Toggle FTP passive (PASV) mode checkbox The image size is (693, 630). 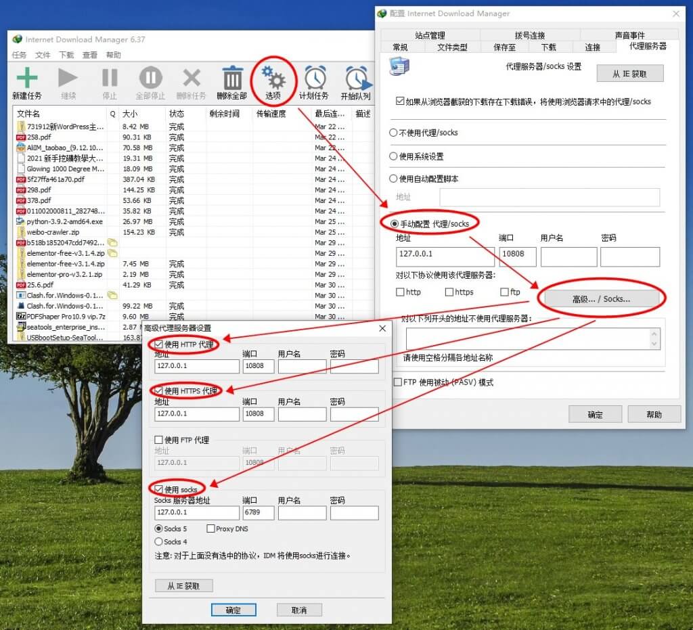[398, 382]
